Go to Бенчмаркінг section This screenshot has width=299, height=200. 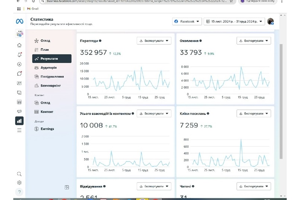[50, 85]
